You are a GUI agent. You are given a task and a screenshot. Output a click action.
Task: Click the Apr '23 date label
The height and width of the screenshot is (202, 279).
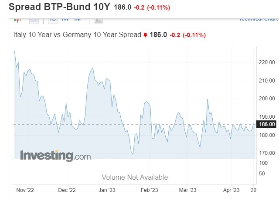coord(231,190)
